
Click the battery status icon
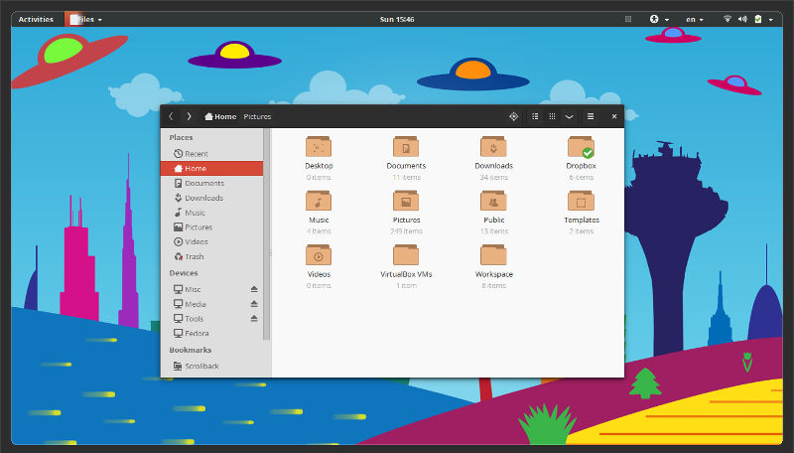point(758,19)
